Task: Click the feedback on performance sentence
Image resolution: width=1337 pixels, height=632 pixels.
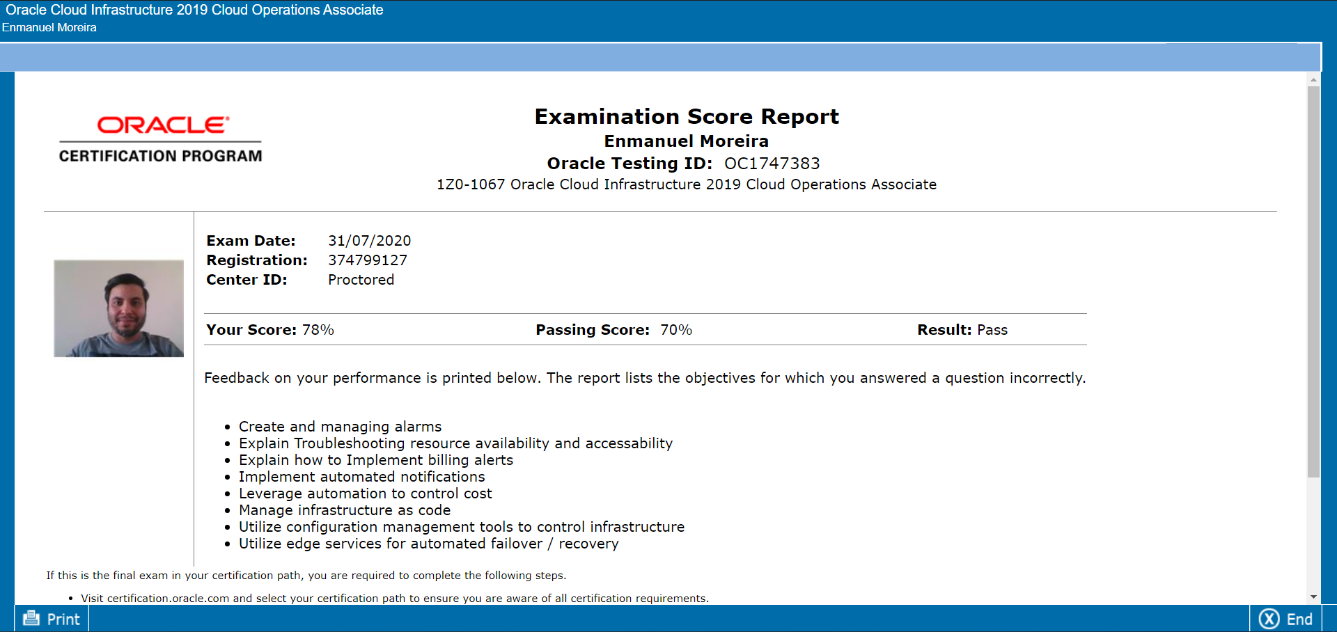Action: point(645,378)
